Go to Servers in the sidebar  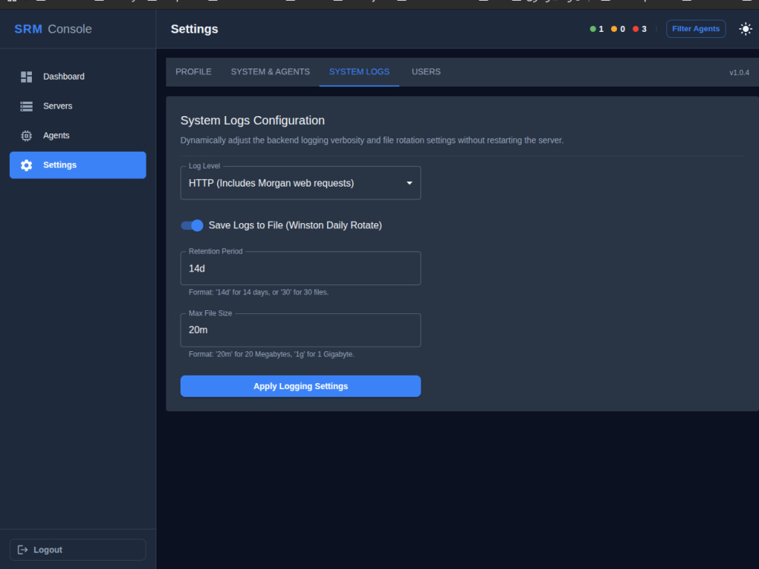[x=77, y=106]
